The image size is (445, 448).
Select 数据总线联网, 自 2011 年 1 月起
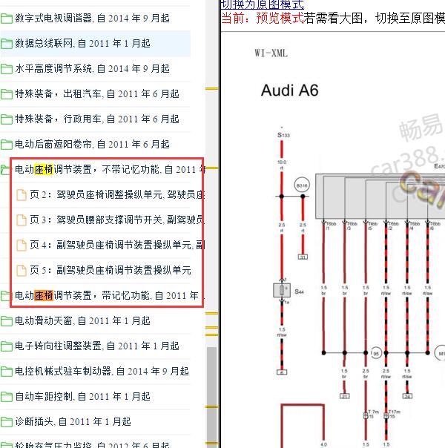pyautogui.click(x=82, y=44)
